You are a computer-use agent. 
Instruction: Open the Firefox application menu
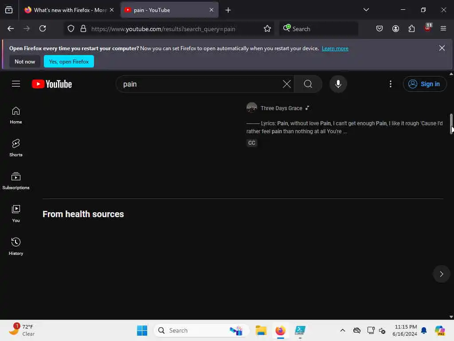tap(443, 28)
